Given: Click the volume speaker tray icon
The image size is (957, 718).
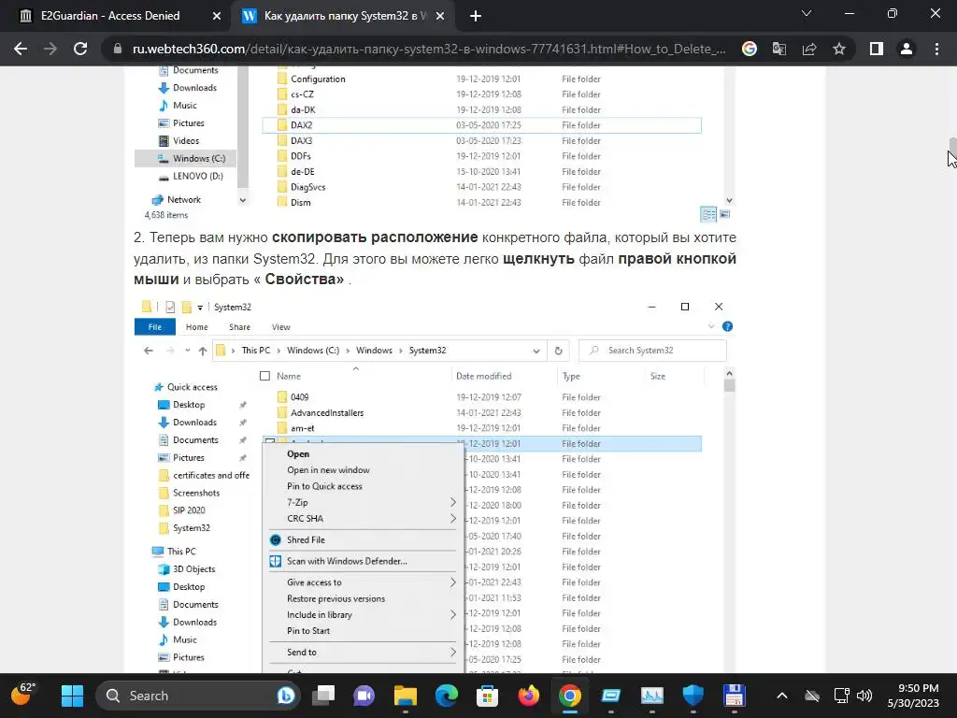Looking at the screenshot, I should [864, 696].
